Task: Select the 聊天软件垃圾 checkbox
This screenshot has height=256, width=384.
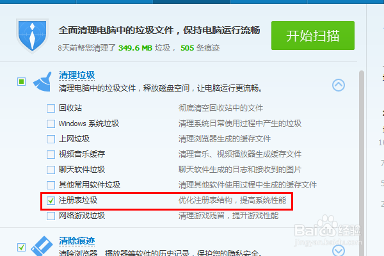Action: click(x=51, y=170)
